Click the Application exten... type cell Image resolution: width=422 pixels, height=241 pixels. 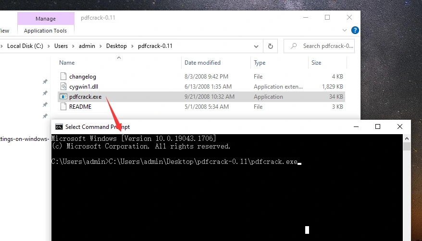click(x=278, y=87)
